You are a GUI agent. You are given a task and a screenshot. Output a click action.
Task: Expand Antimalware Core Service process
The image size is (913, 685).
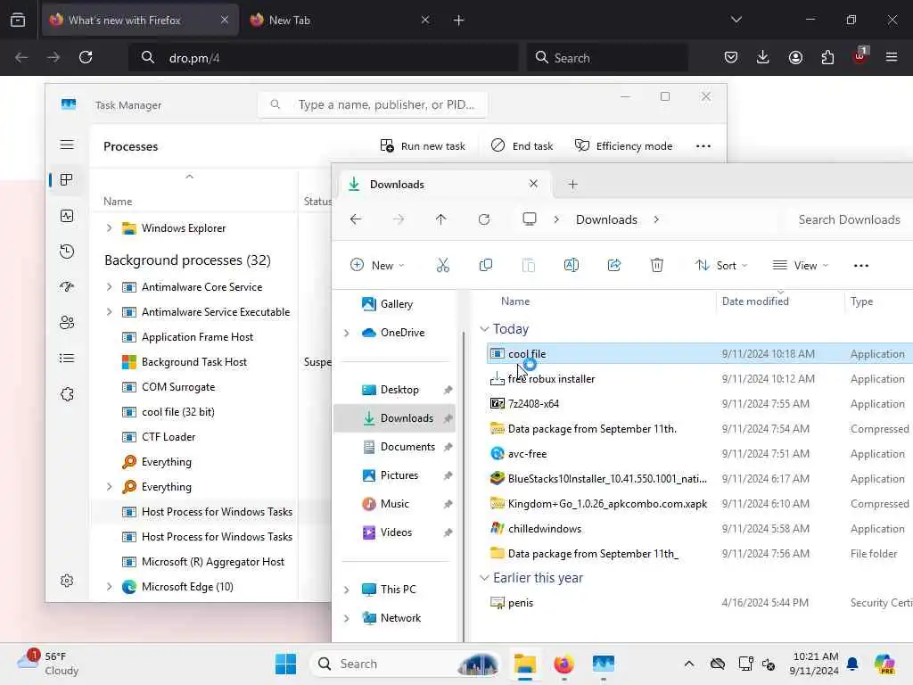tap(109, 286)
